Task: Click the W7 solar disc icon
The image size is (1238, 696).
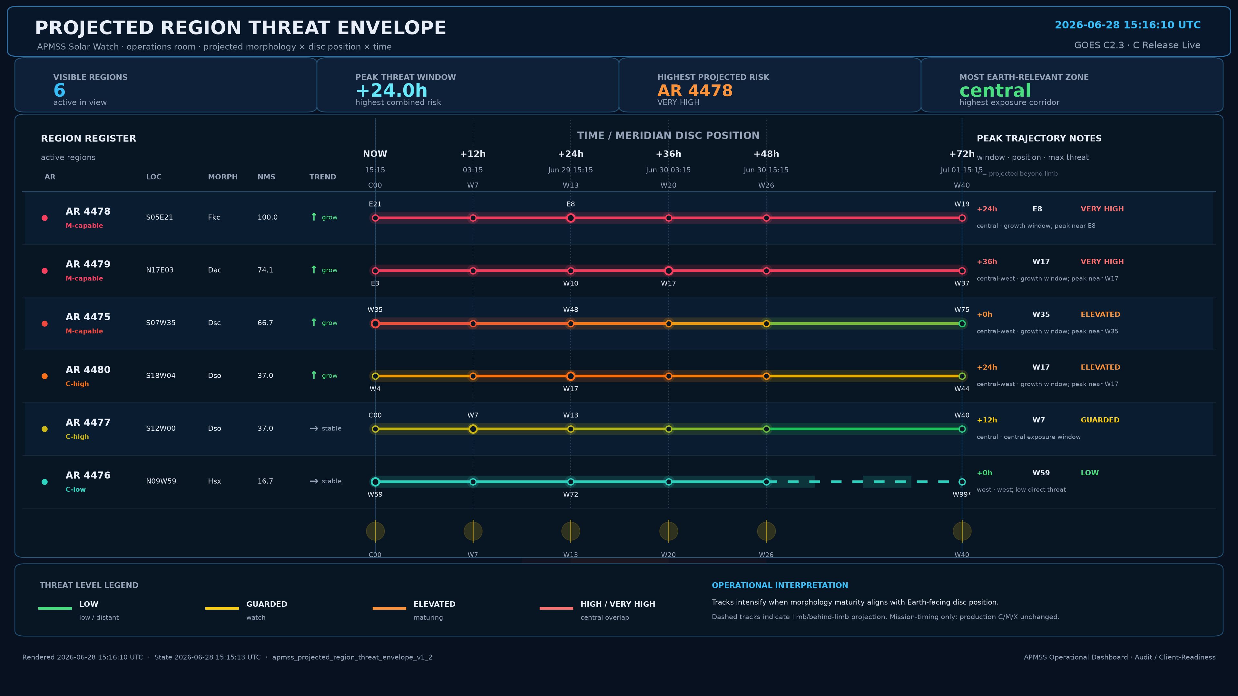Action: pos(473,531)
